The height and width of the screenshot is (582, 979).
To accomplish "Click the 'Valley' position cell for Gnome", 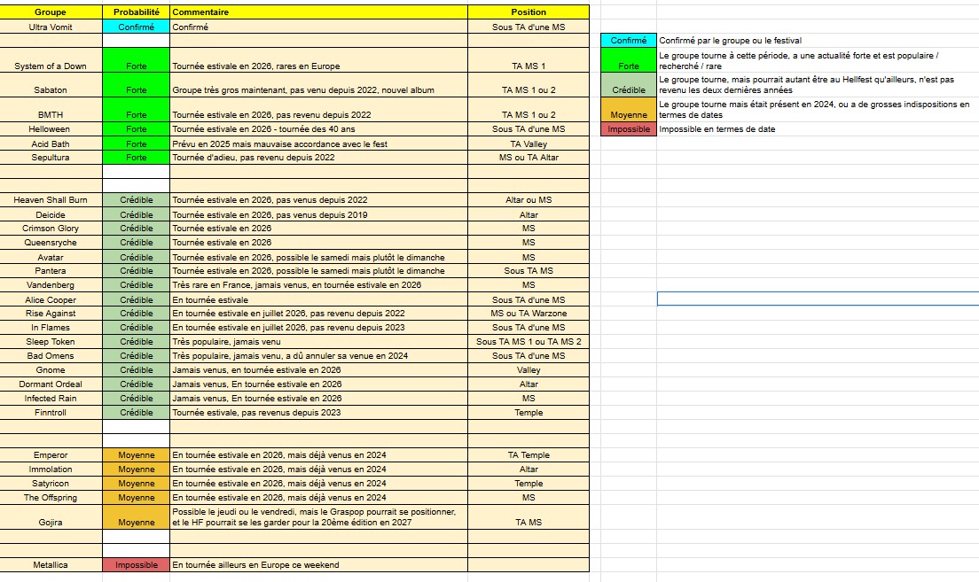I will [x=529, y=370].
